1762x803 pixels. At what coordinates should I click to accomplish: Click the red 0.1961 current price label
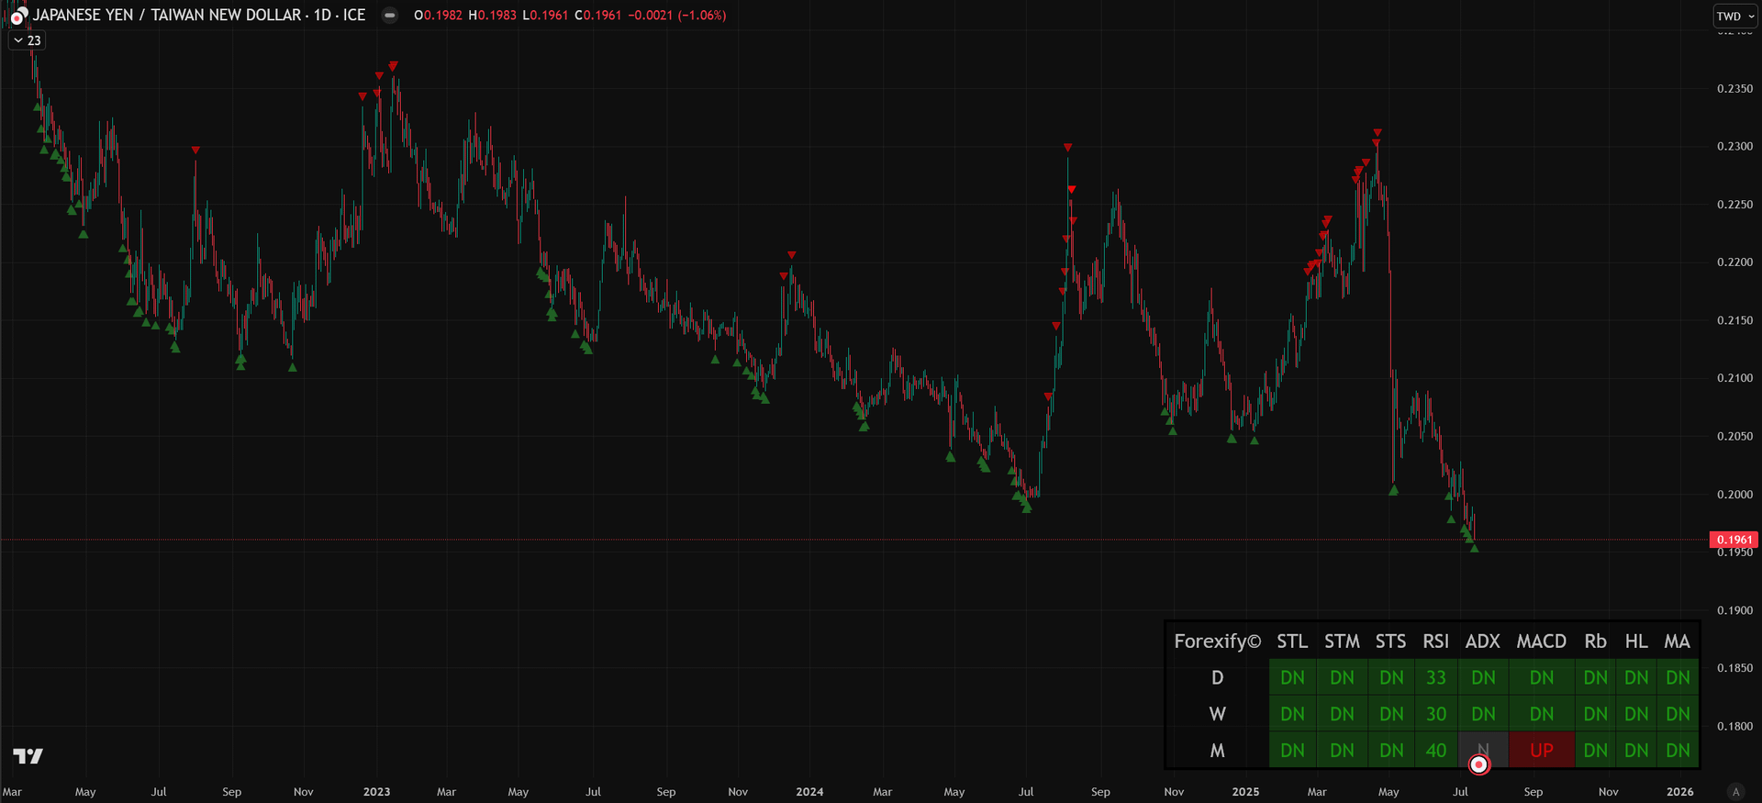(x=1733, y=540)
